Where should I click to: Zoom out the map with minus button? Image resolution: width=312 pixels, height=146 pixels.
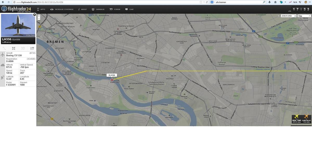click(x=39, y=19)
